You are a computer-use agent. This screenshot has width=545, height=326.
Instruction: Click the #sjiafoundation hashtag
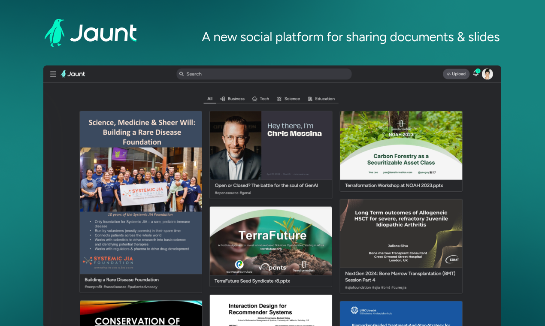[358, 287]
